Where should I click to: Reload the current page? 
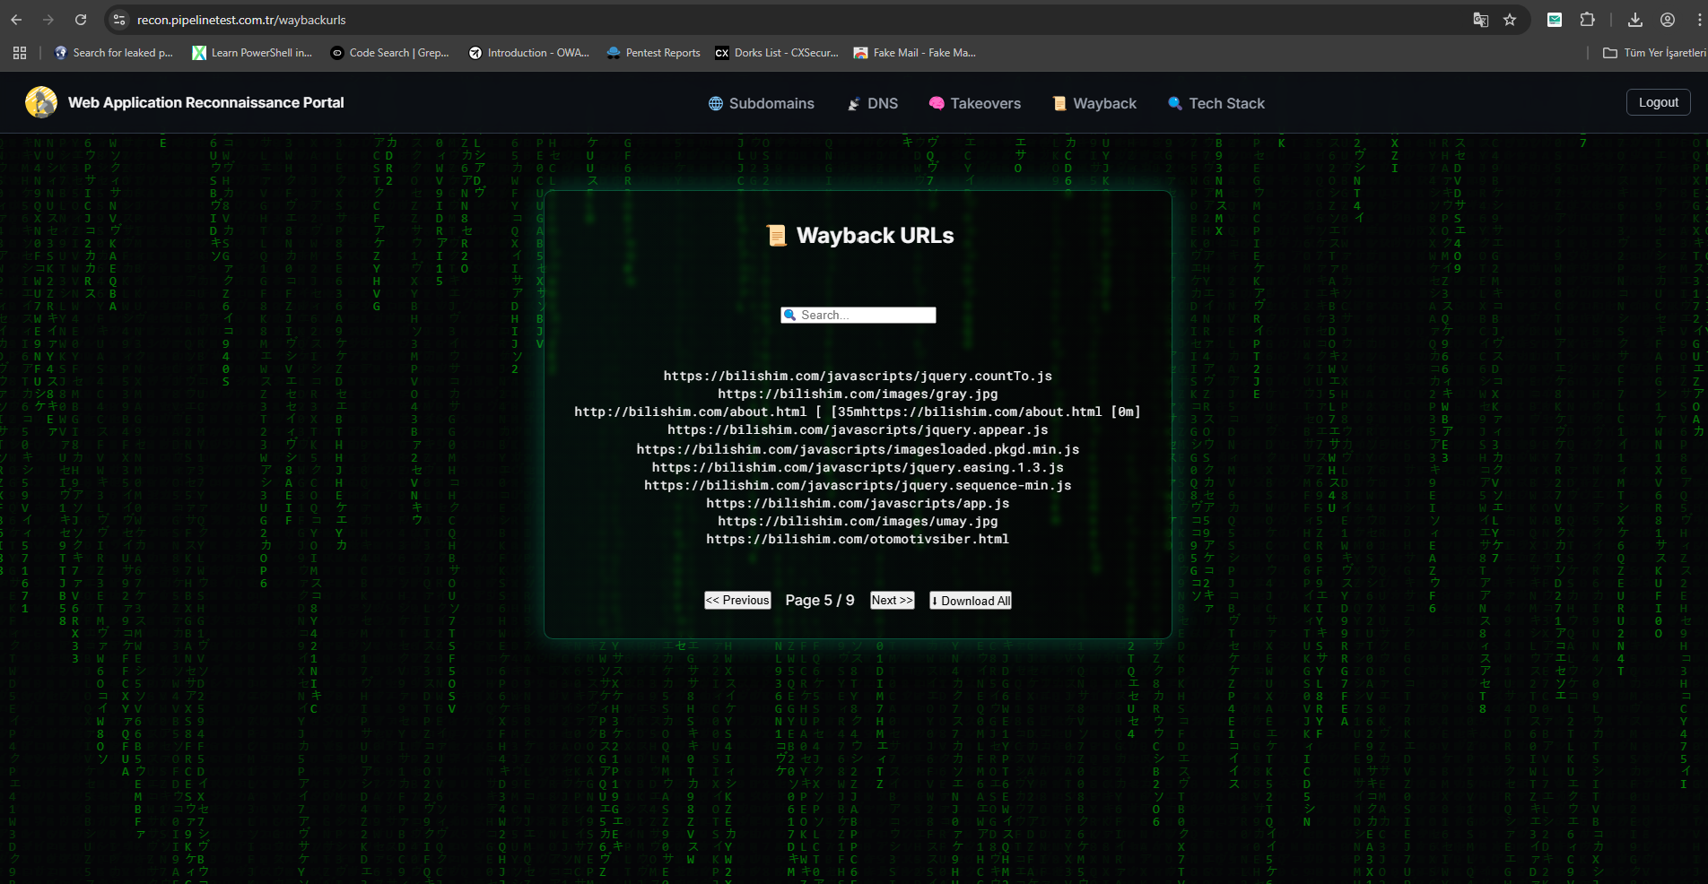(x=81, y=20)
